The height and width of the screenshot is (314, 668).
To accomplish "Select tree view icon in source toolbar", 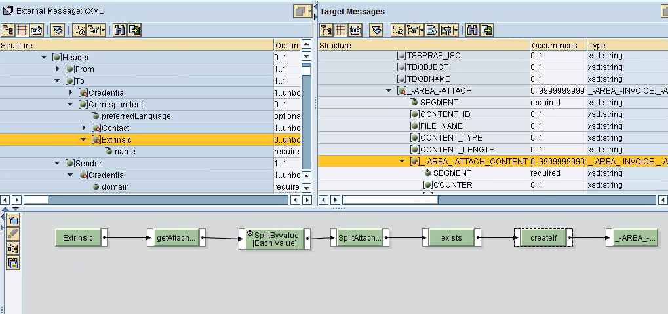I will pos(8,30).
